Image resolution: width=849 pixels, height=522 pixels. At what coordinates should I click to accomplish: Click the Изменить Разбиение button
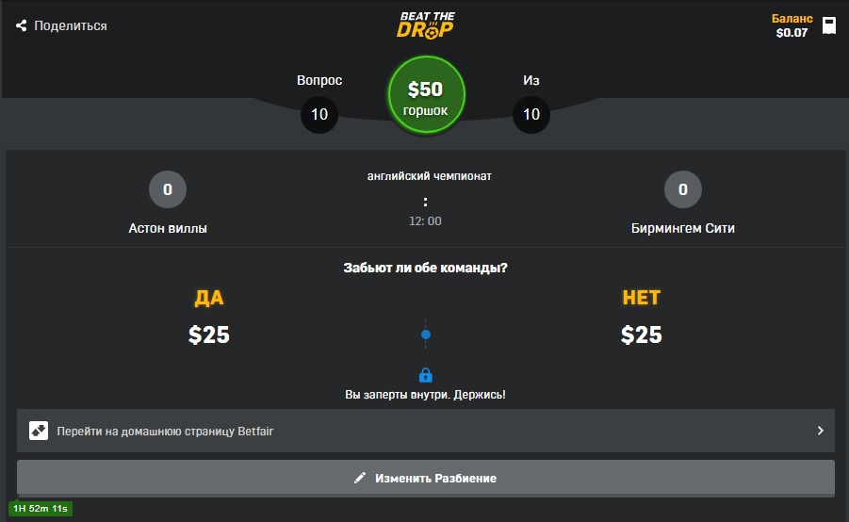tap(426, 478)
